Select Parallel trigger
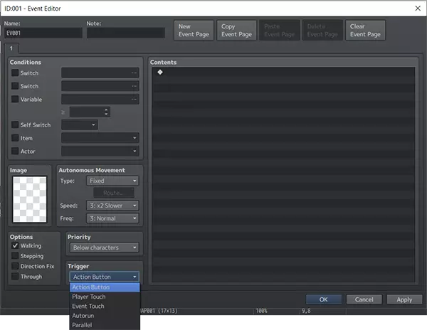Viewport: 427px width, 330px height. pos(105,325)
